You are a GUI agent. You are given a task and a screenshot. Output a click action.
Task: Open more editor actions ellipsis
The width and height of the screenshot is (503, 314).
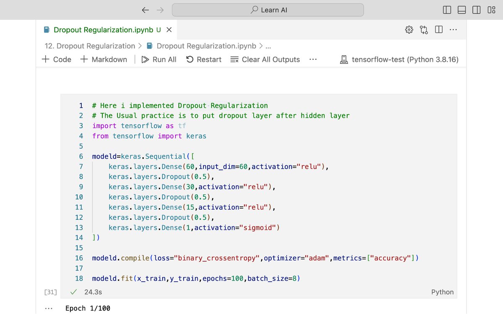coord(453,30)
